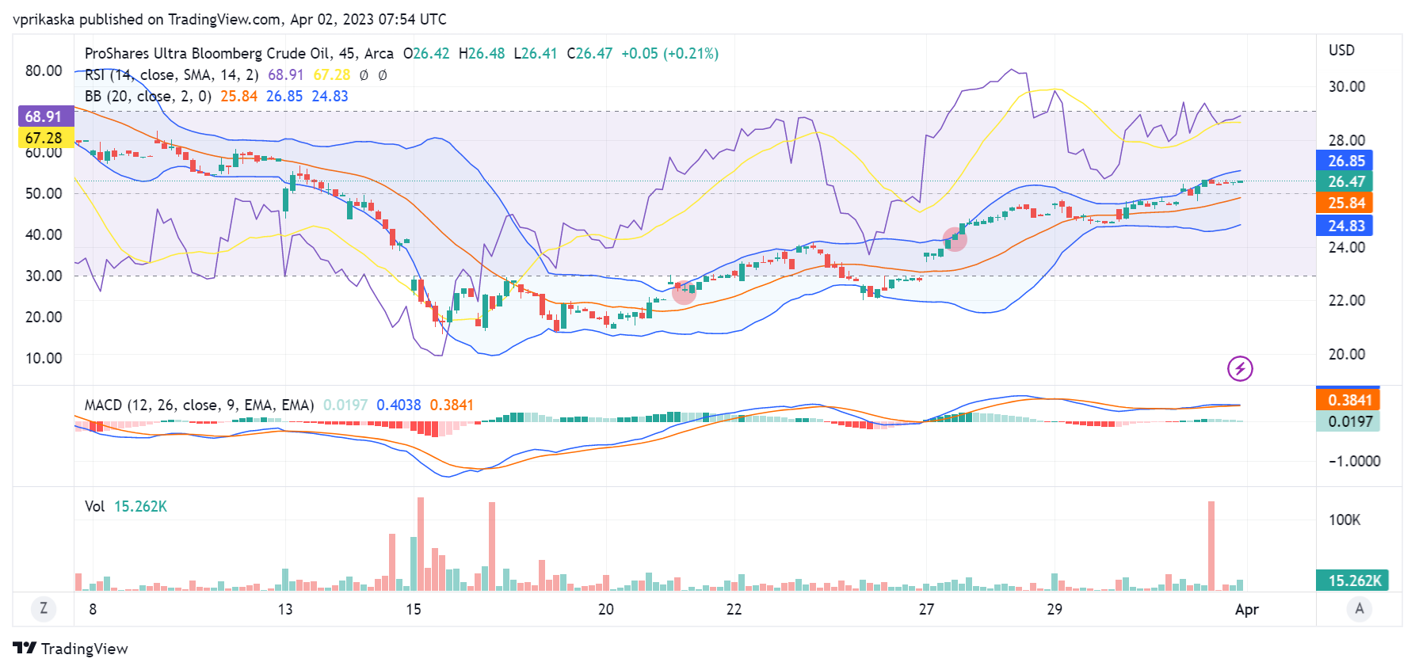Viewport: 1415px width, 670px height.
Task: Click the published-by header text
Action: (x=230, y=19)
